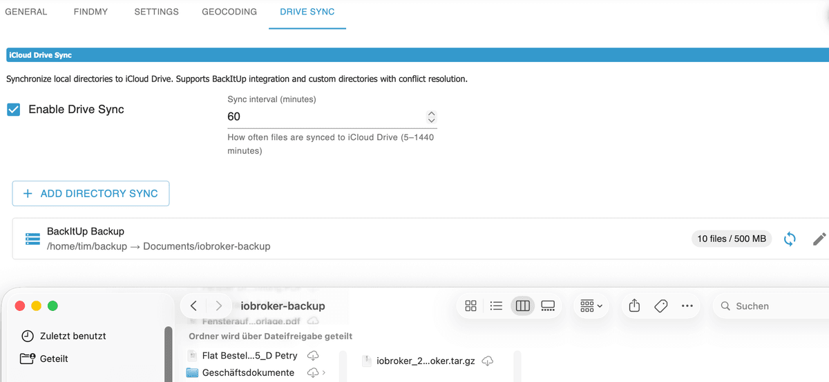This screenshot has width=829, height=382.
Task: Select Finder column view toggle
Action: click(522, 305)
